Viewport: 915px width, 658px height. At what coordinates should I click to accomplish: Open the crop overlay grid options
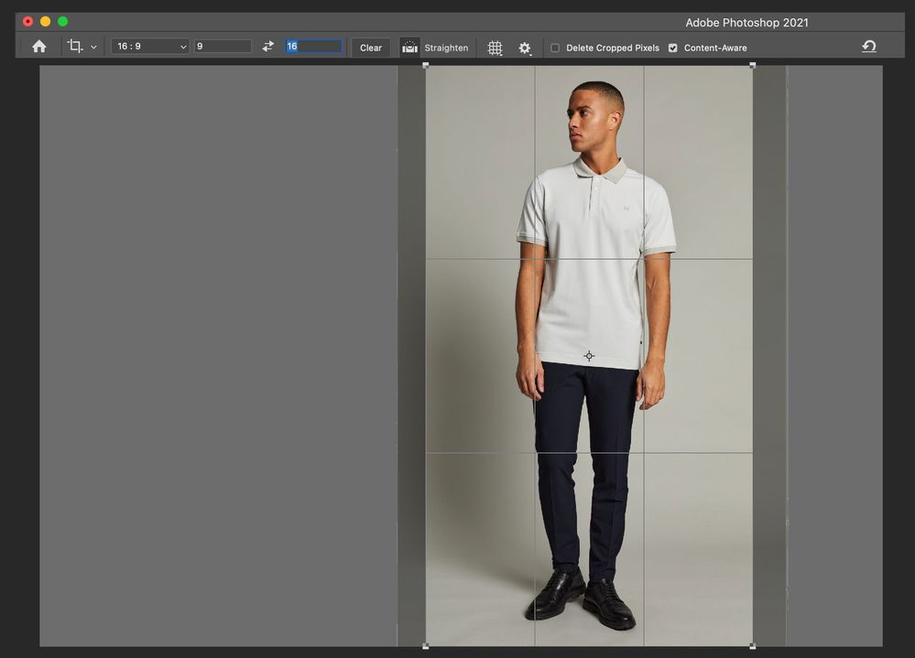495,48
